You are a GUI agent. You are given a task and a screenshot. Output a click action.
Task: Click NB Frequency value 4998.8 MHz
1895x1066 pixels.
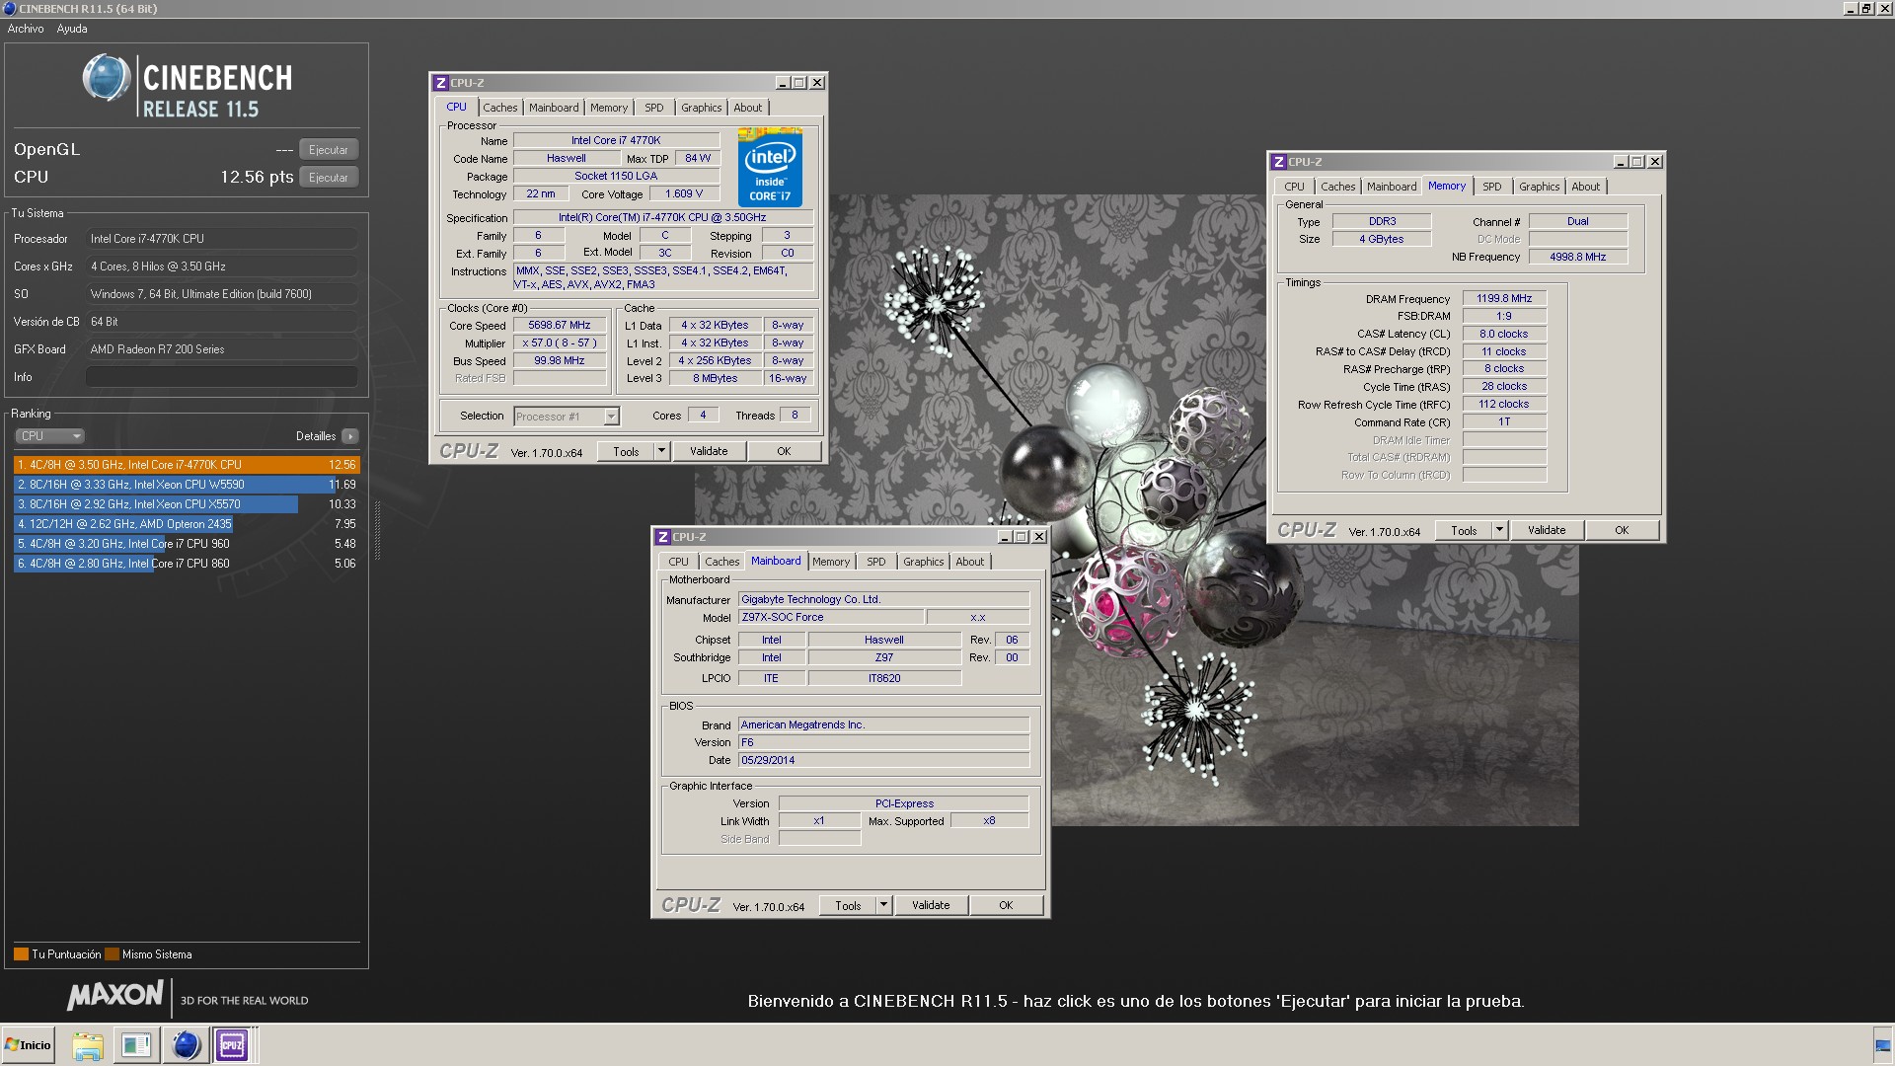[1577, 257]
